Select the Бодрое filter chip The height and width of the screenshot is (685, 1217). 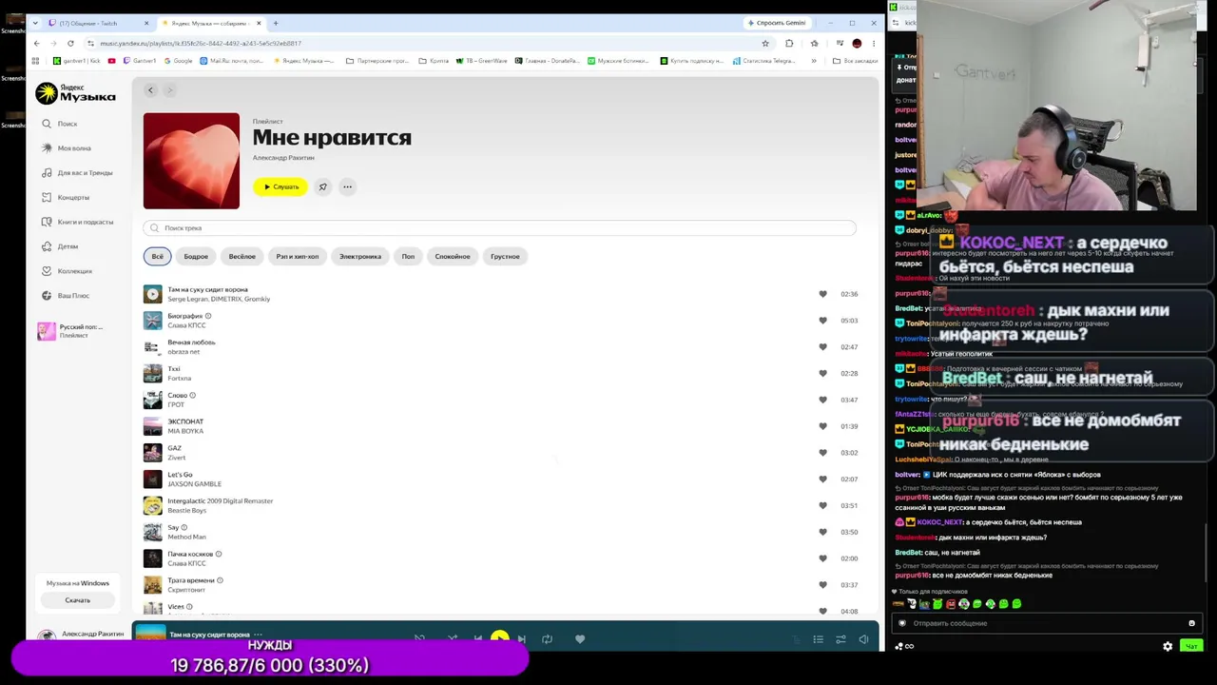[196, 256]
